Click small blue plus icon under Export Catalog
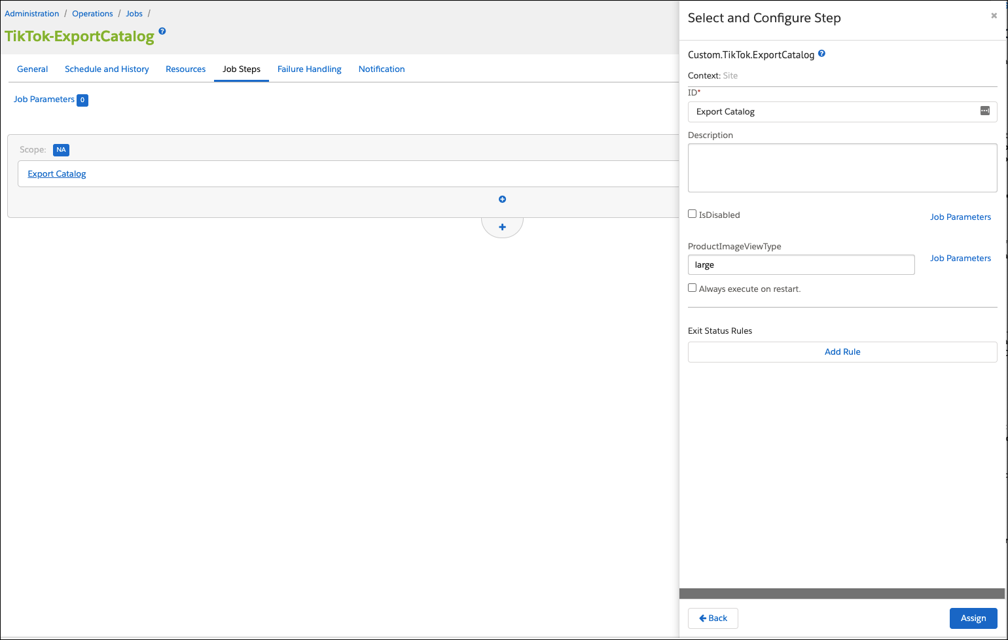 click(x=502, y=200)
